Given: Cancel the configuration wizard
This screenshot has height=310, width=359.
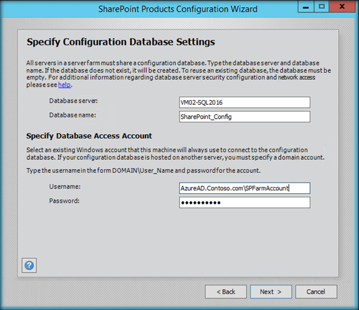Looking at the screenshot, I should (x=316, y=292).
